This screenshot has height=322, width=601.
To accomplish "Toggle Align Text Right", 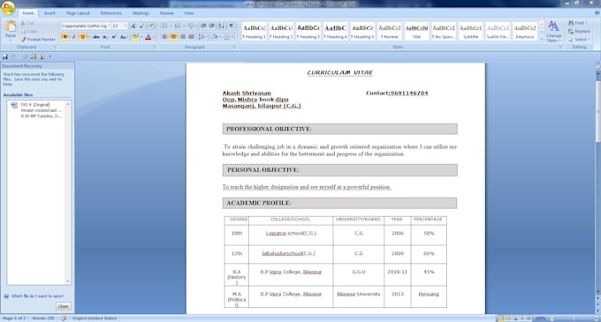I will tap(182, 37).
